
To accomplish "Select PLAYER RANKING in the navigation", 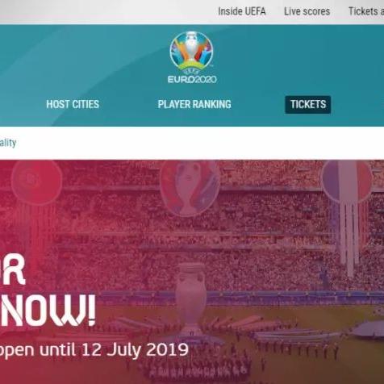I will (x=194, y=104).
